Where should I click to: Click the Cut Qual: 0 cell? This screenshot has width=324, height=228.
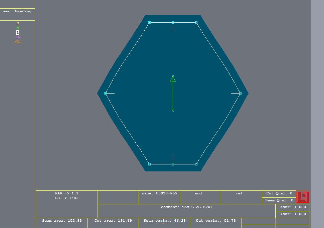pos(279,194)
